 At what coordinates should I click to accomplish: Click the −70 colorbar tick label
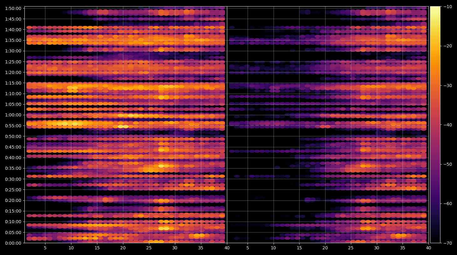[448, 243]
